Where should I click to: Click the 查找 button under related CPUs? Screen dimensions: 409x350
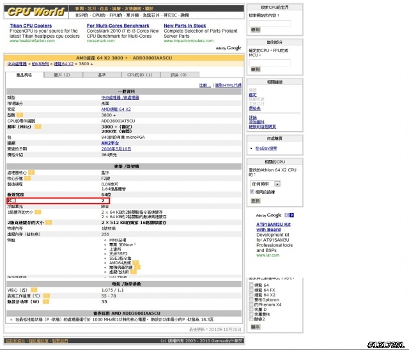tap(256, 201)
